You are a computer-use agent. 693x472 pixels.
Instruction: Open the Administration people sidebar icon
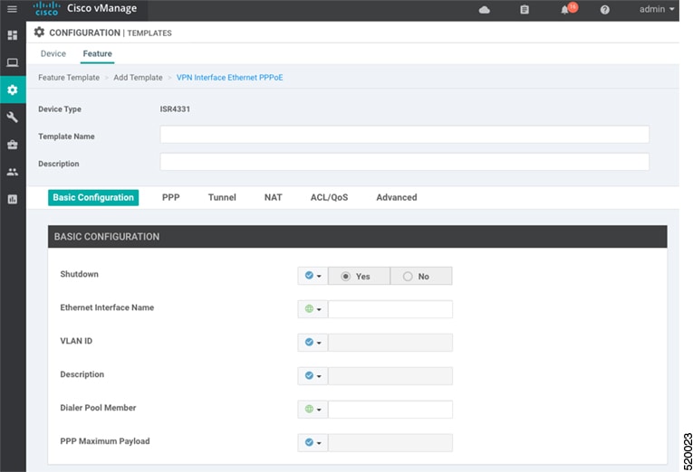13,172
